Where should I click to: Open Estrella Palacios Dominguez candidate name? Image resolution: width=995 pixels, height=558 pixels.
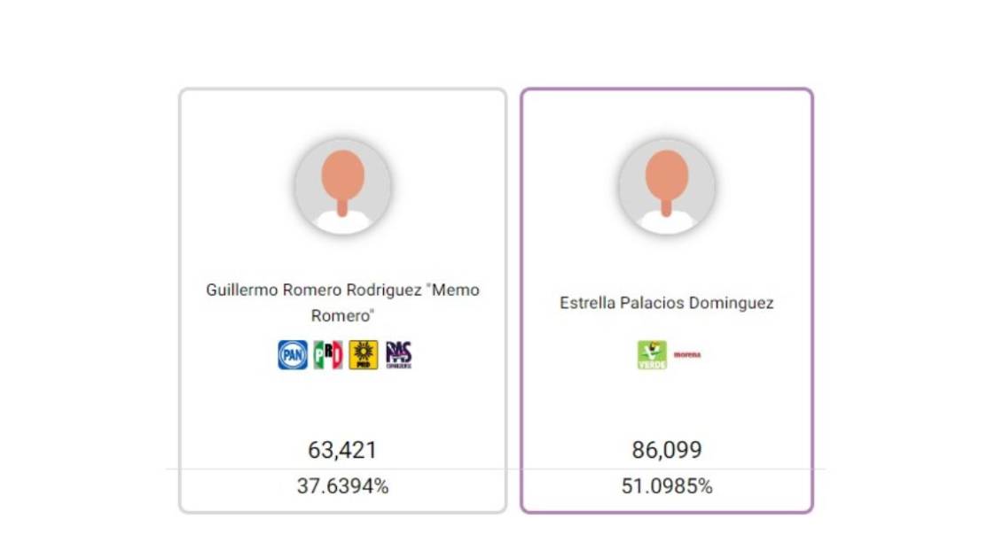coord(666,303)
